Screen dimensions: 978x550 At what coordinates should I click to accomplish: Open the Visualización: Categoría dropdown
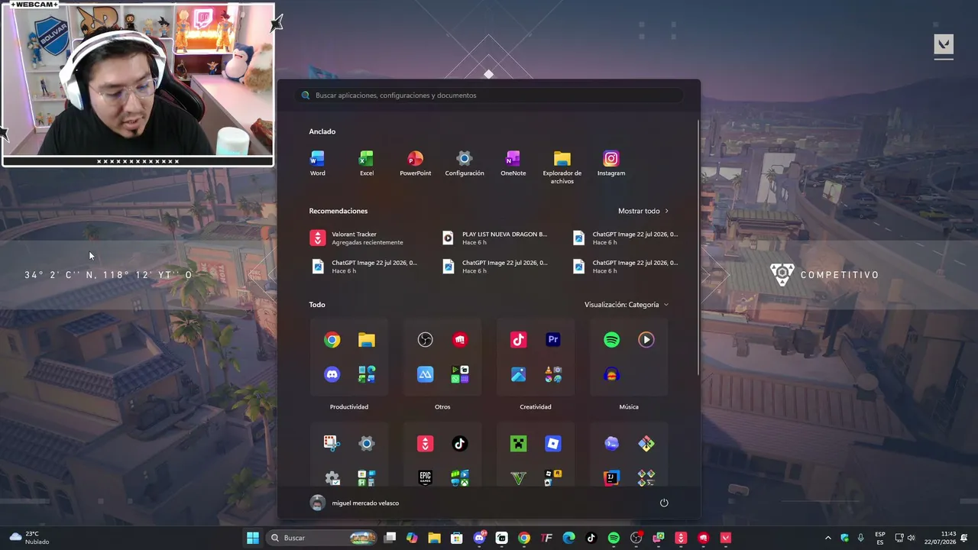point(627,305)
